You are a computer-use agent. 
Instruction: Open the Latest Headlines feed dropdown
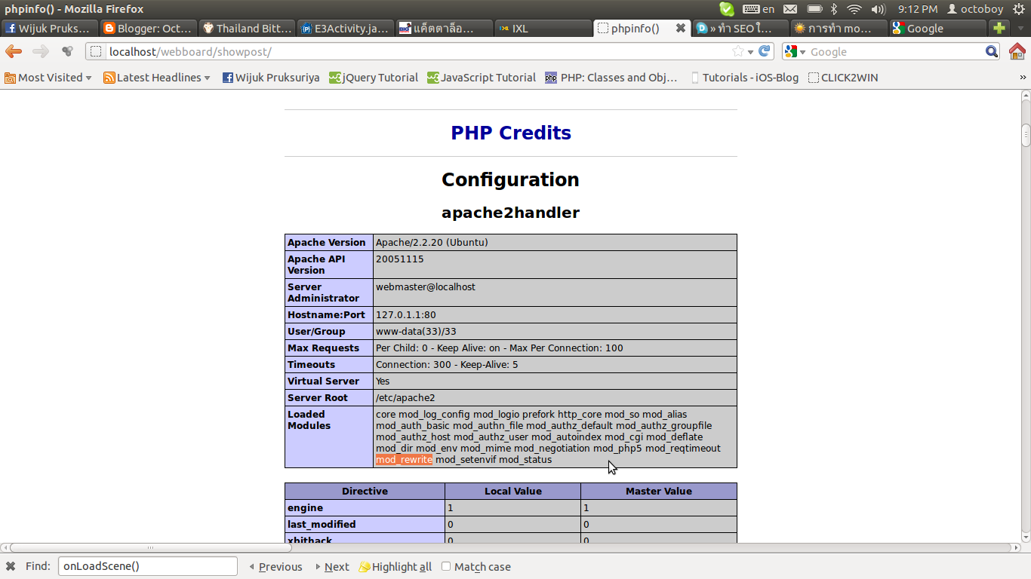point(157,77)
